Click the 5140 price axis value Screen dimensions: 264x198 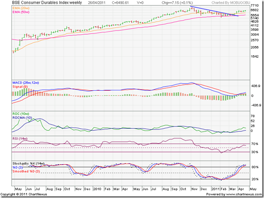point(255,18)
